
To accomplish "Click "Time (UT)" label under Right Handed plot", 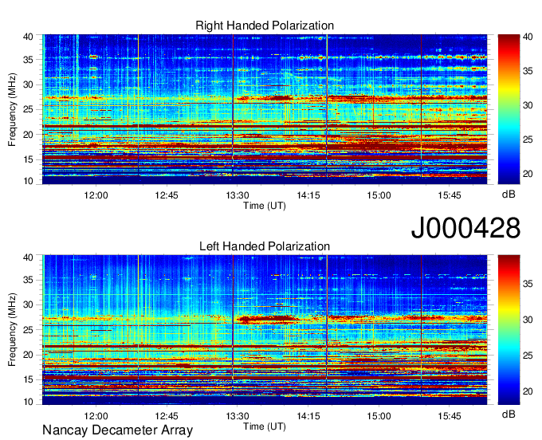I will click(x=265, y=206).
